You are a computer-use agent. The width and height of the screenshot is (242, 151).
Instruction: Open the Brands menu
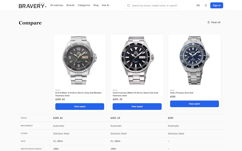pos(70,5)
